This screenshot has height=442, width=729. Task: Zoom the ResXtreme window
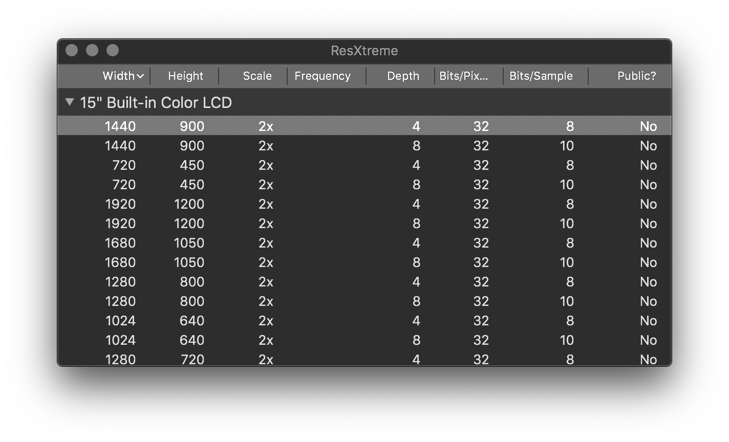(113, 50)
